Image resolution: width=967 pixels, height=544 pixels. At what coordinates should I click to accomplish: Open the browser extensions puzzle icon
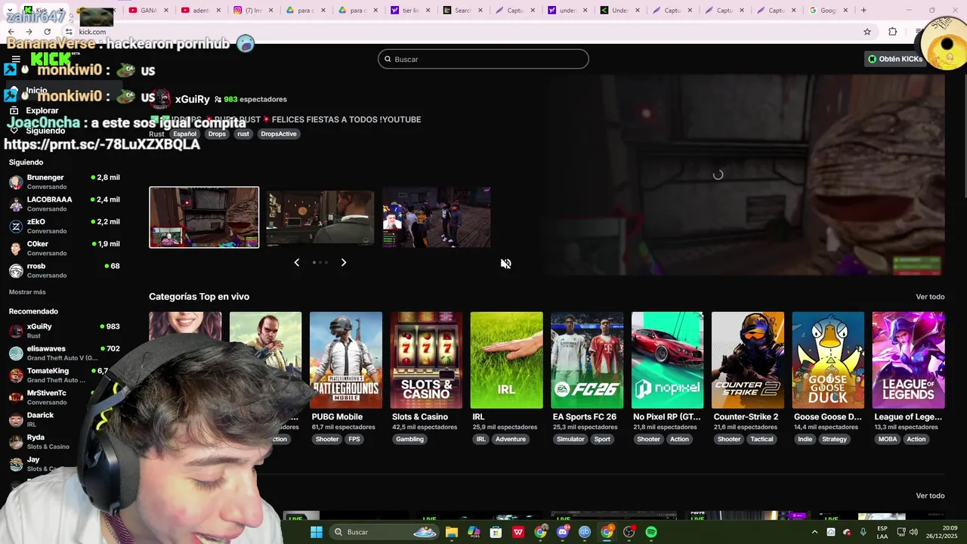pos(892,32)
